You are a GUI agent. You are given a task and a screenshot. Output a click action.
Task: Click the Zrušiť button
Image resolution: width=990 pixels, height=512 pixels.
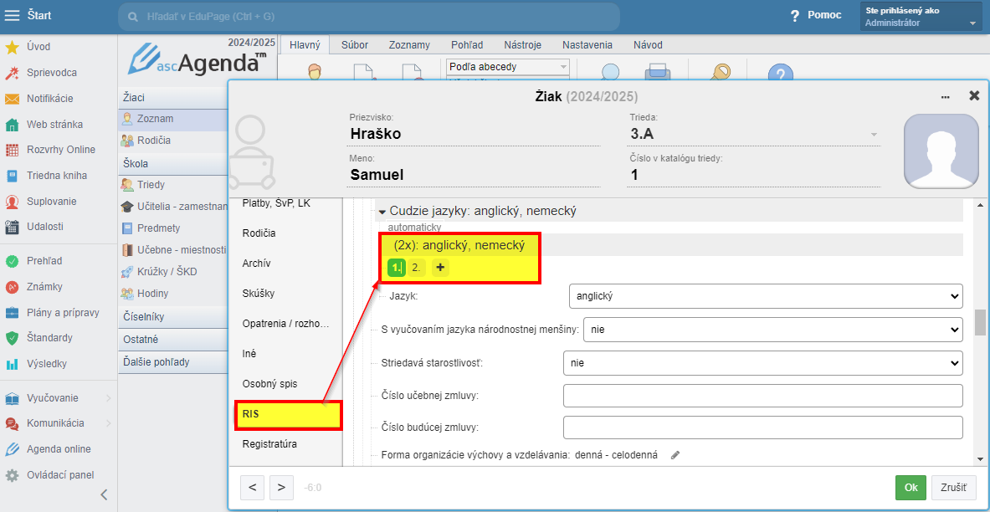coord(953,488)
